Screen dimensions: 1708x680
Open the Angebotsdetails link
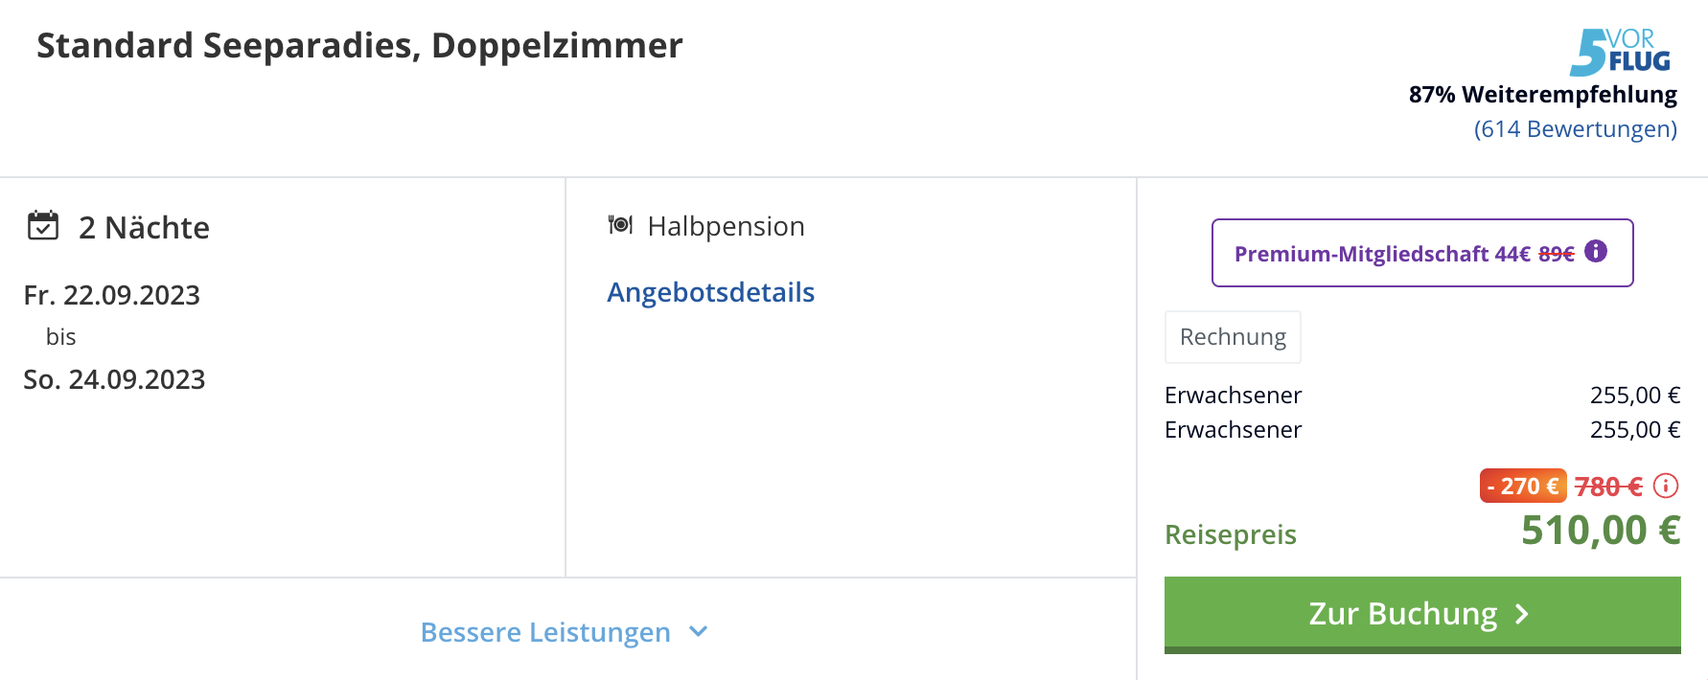pyautogui.click(x=710, y=292)
